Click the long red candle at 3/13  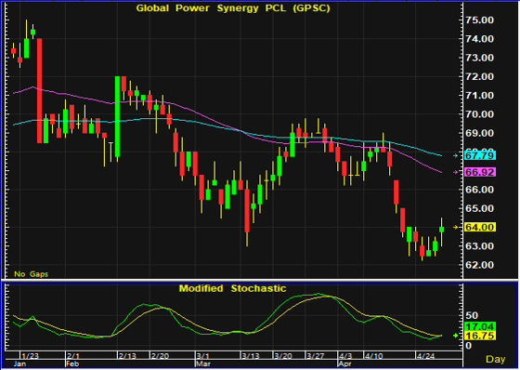pos(247,211)
